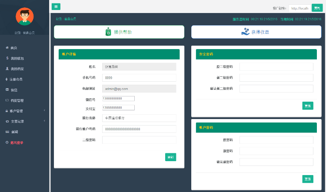Viewport: 326px width, 192px height.
Task: Toggle the sidebar with the hamburger menu button
Action: (x=56, y=7)
